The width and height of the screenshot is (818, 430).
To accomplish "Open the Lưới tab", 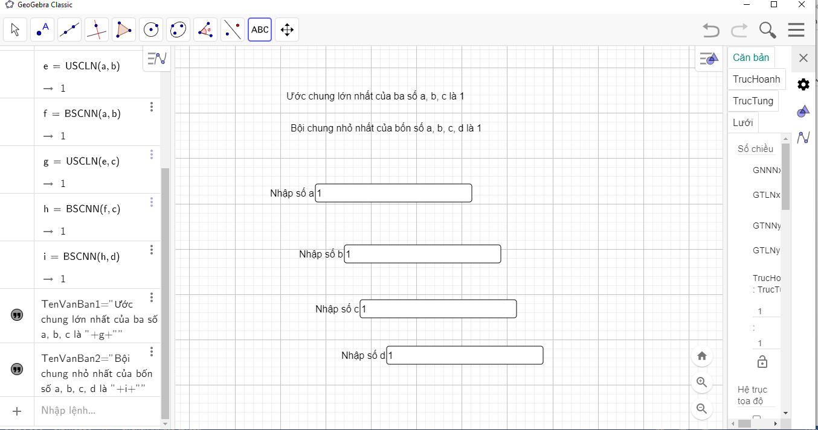I will pos(742,122).
